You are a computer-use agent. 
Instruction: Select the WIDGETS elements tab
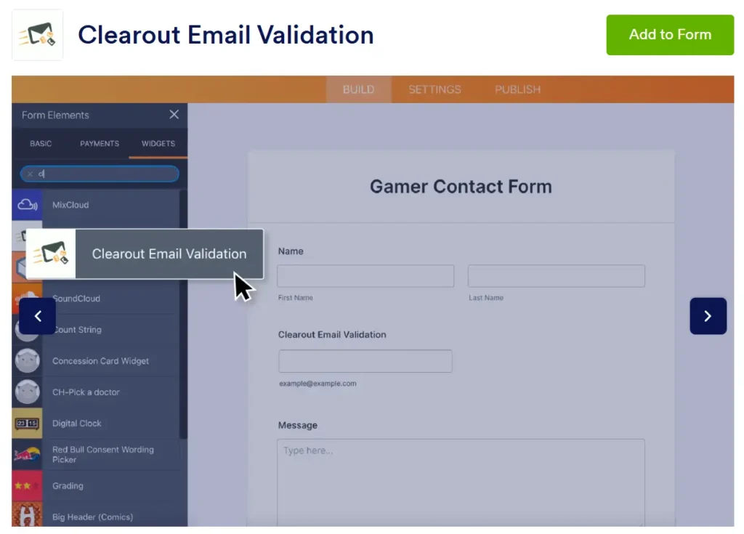158,143
